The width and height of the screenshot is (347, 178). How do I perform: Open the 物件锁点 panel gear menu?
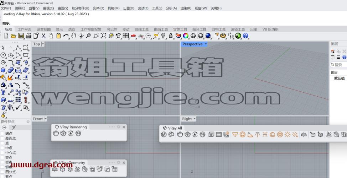(28, 122)
